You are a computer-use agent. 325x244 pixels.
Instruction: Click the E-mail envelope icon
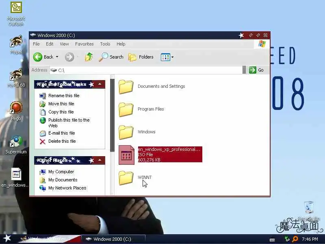coord(43,133)
